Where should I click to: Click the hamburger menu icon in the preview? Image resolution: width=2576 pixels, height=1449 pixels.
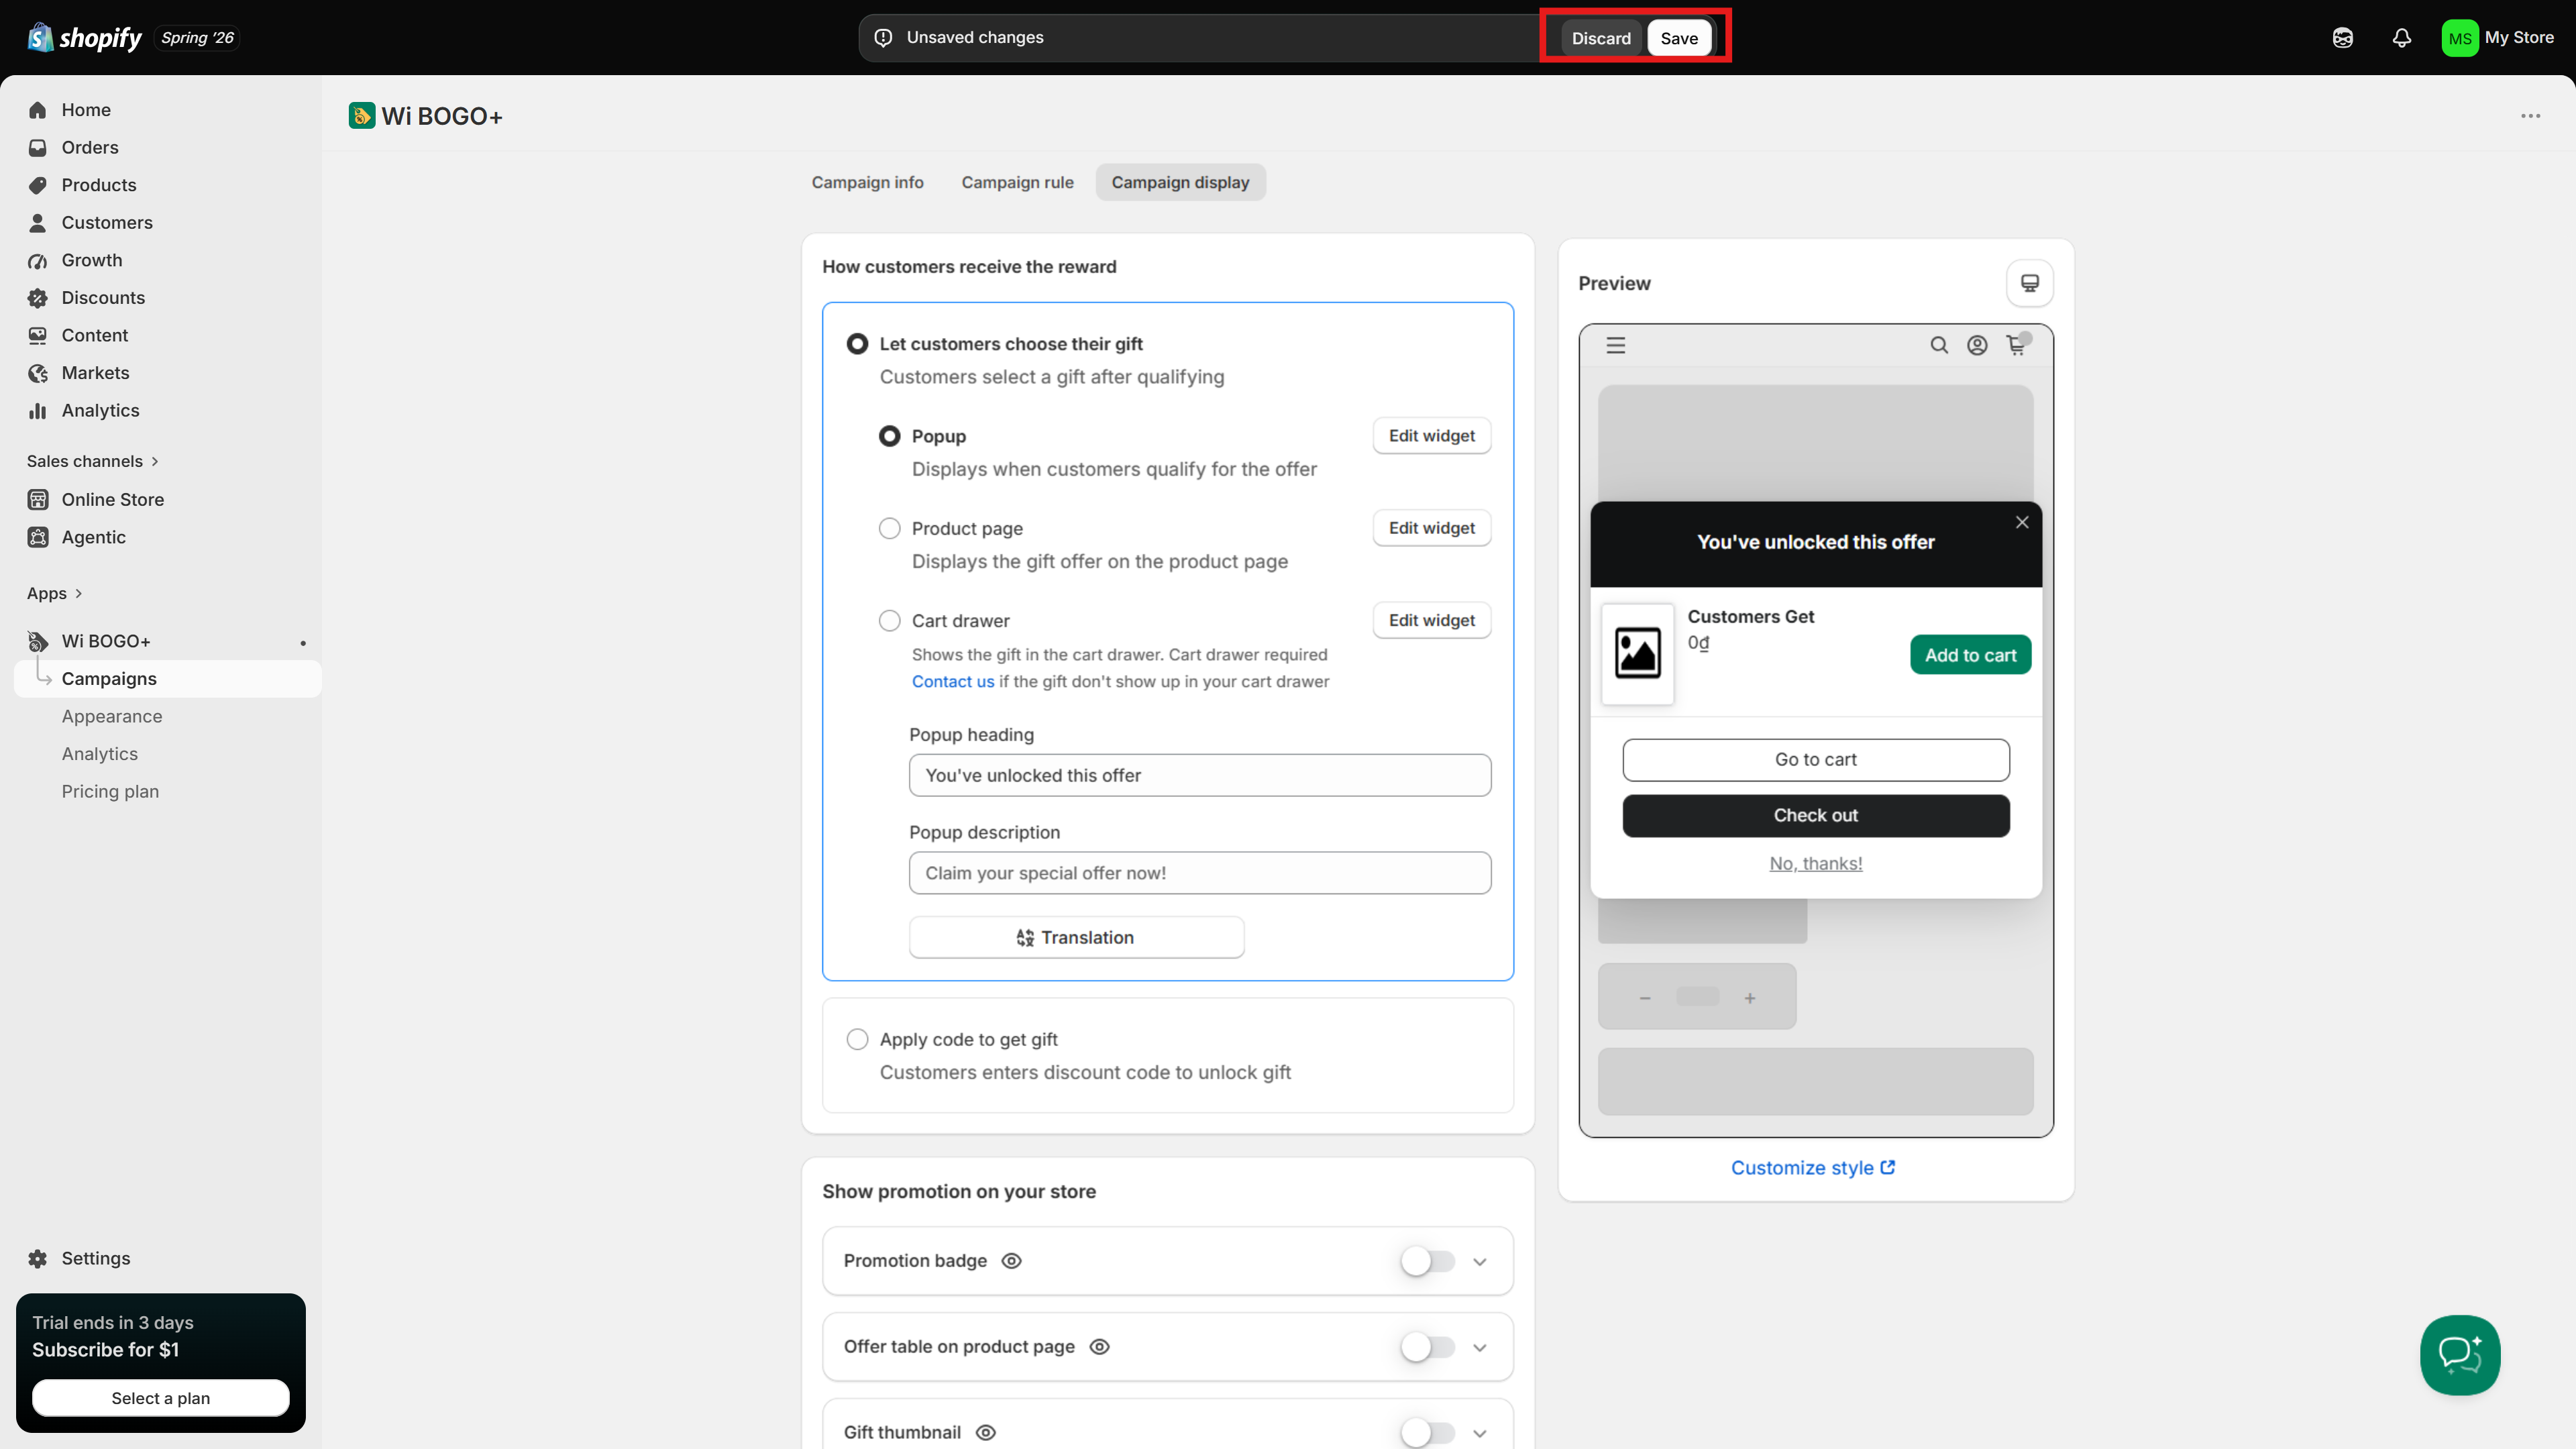click(x=1616, y=345)
